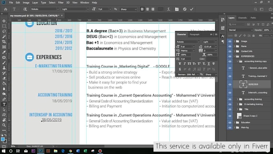Open the History panel icon
This screenshot has width=273, height=154.
point(223,20)
